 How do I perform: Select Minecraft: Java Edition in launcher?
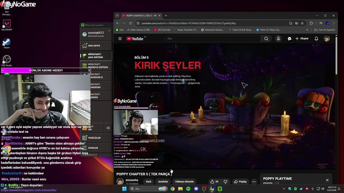pyautogui.click(x=96, y=56)
